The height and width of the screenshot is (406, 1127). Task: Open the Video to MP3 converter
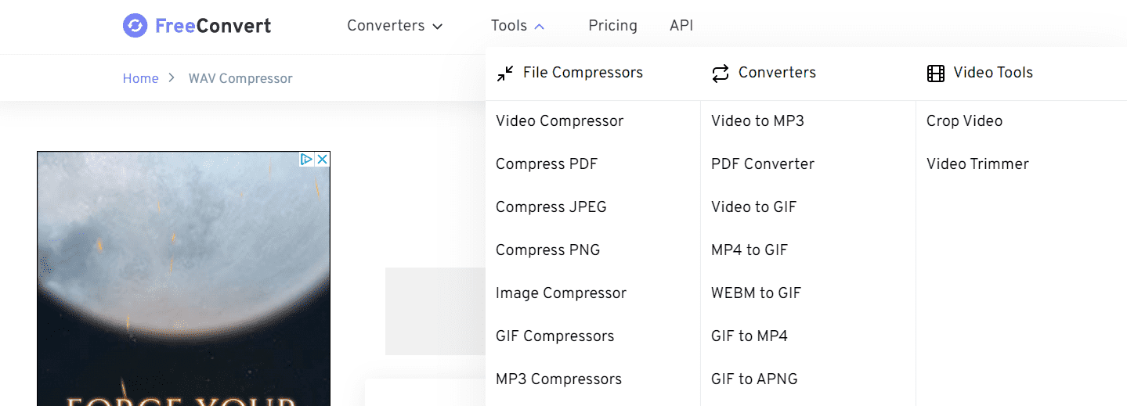point(757,121)
